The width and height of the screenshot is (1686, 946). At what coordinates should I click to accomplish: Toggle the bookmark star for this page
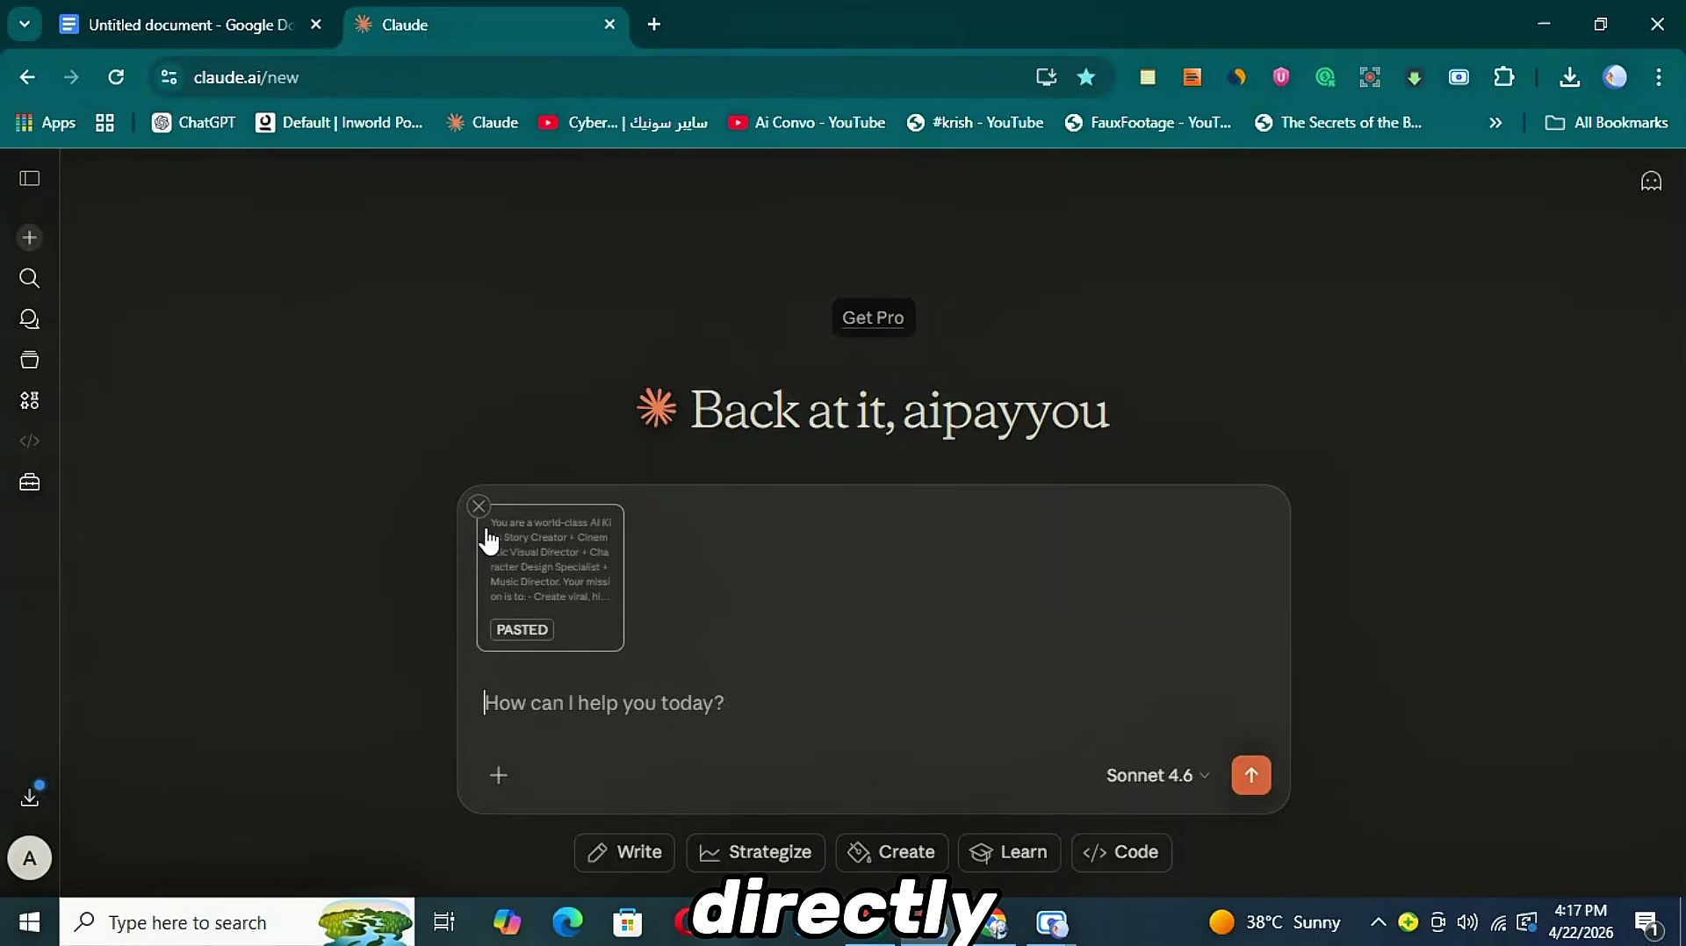pyautogui.click(x=1086, y=77)
